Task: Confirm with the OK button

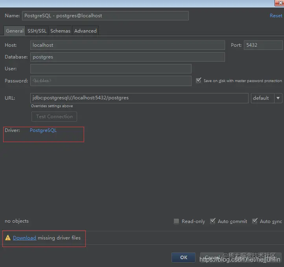Action: point(183,258)
